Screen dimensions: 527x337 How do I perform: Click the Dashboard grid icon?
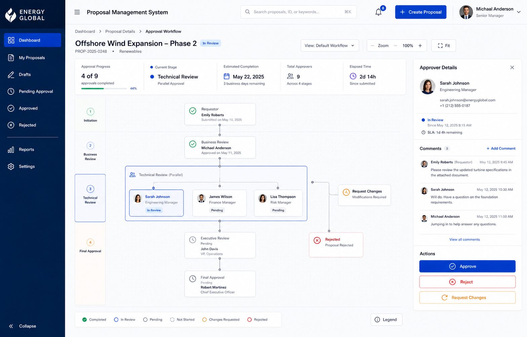11,40
